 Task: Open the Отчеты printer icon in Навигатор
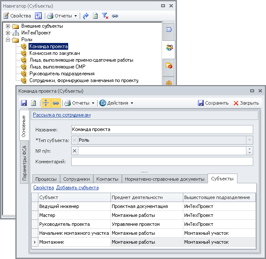click(x=50, y=16)
